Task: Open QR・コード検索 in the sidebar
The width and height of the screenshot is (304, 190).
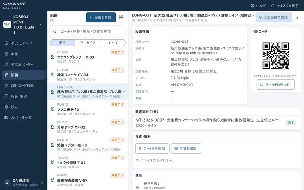Action: [x=24, y=85]
